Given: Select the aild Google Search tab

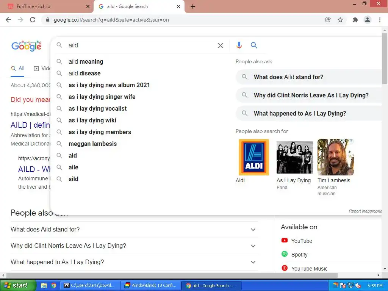Looking at the screenshot, I should [139, 6].
